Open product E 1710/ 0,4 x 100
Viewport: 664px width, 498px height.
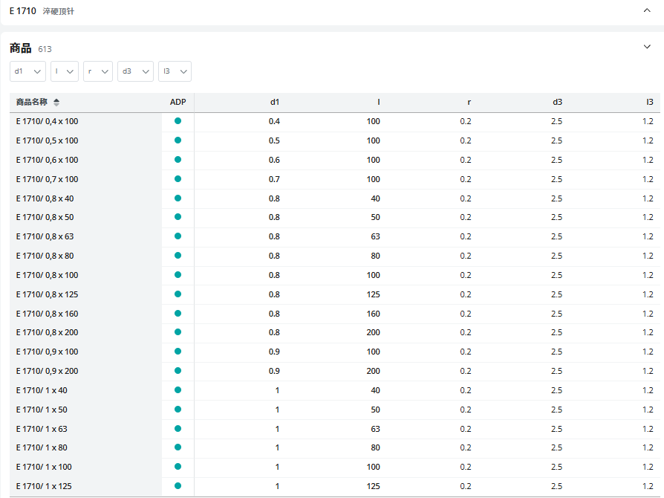click(x=47, y=121)
